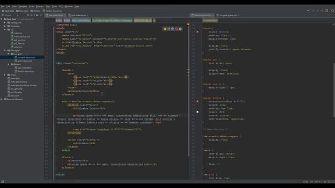Viewport: 335px width, 188px height.
Task: Collapse the flexbox folder in tree
Action: tap(8, 64)
